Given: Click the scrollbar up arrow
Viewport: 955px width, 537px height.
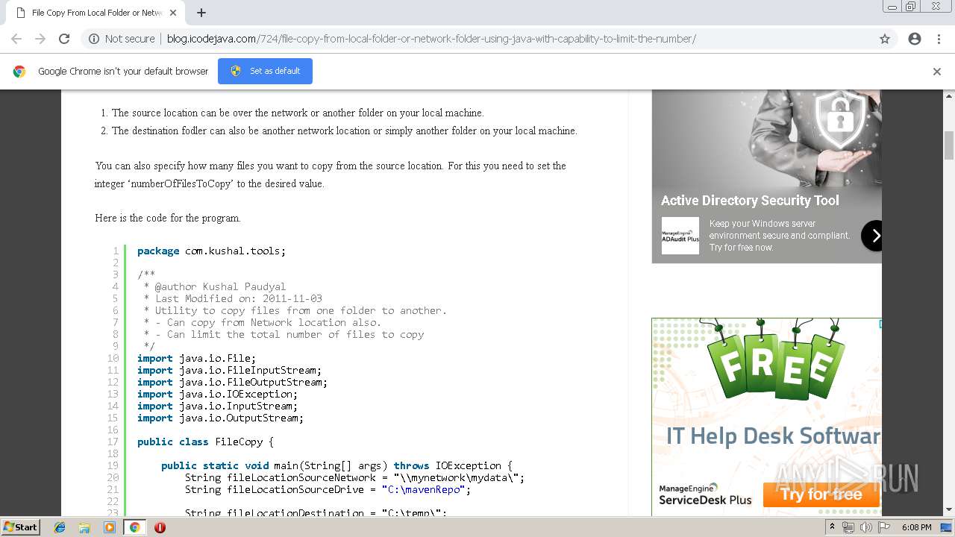Looking at the screenshot, I should [949, 95].
